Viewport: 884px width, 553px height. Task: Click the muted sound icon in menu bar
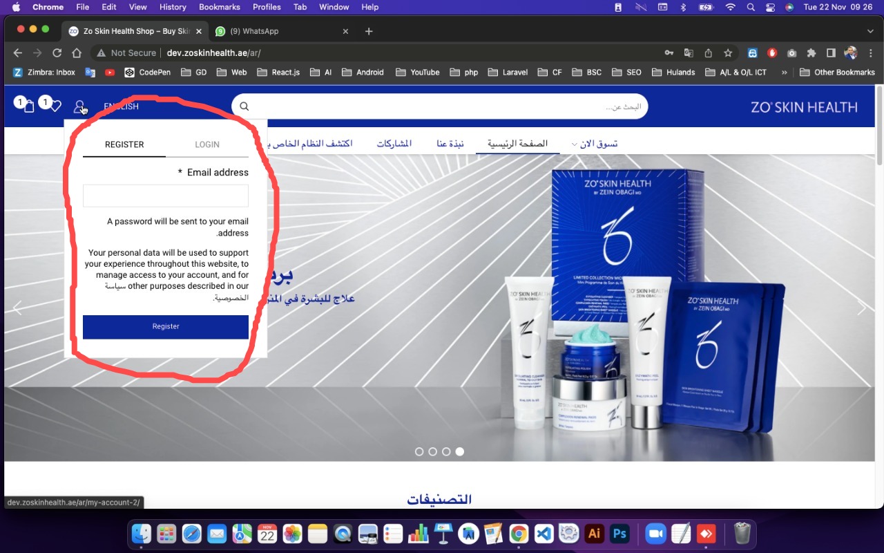[641, 7]
